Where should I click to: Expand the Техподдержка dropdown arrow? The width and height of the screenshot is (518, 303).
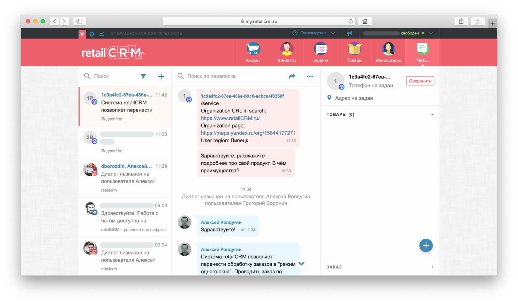click(x=333, y=33)
